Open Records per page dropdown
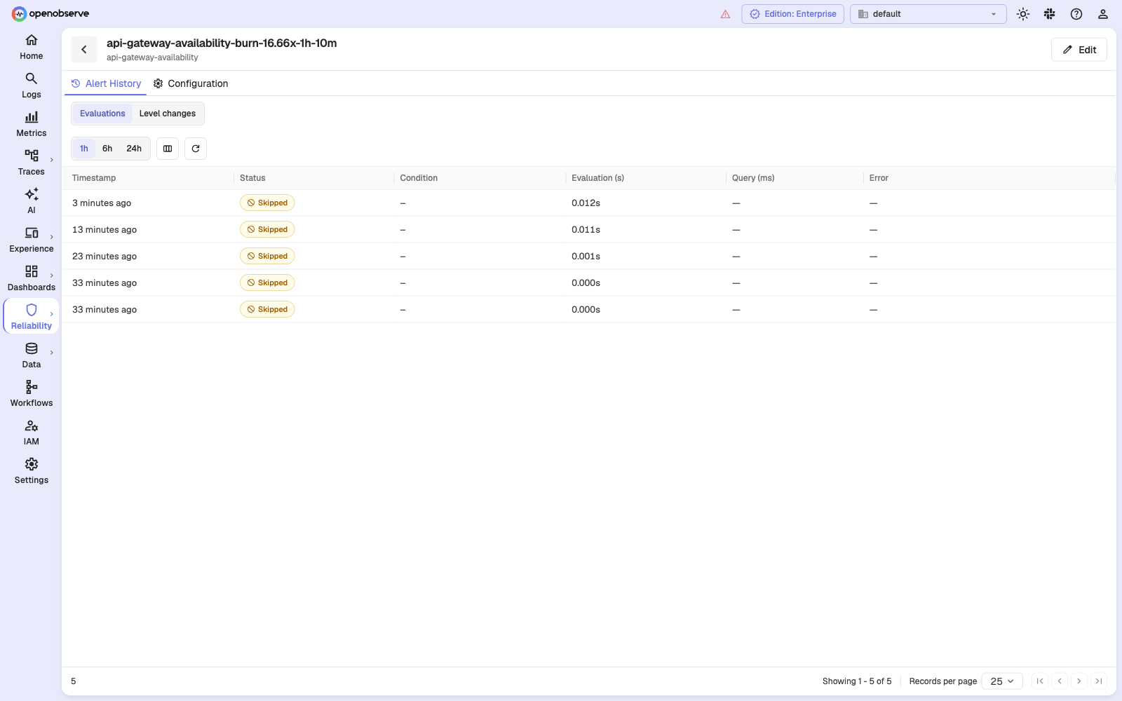This screenshot has width=1122, height=701. tap(1002, 681)
